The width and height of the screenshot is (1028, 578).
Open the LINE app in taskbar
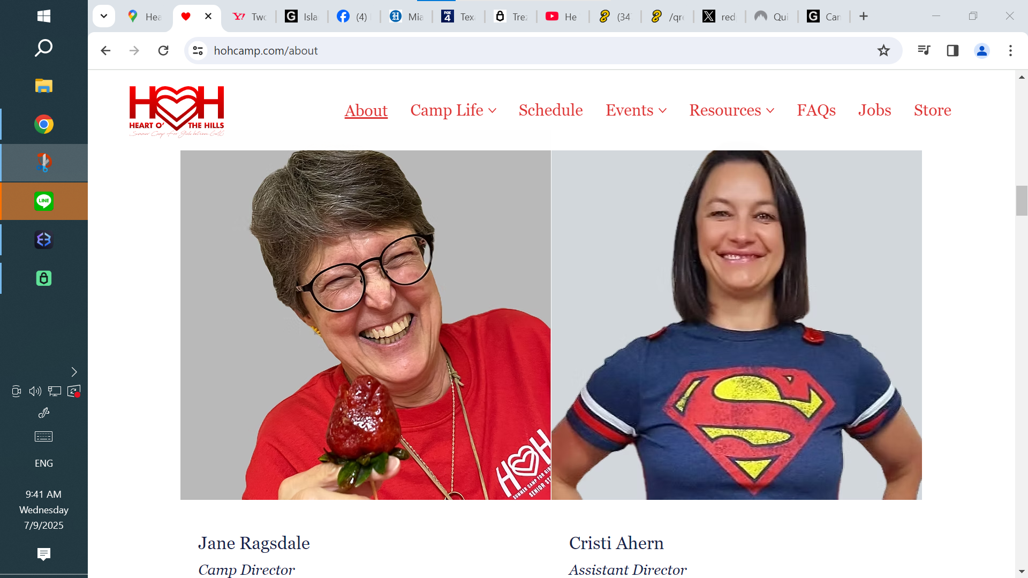(x=44, y=201)
